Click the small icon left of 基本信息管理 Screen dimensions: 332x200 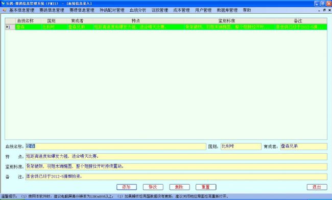5,10
